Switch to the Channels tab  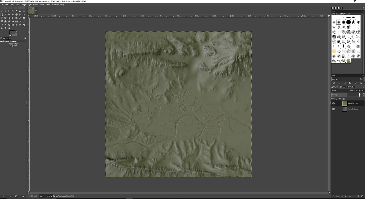point(343,87)
